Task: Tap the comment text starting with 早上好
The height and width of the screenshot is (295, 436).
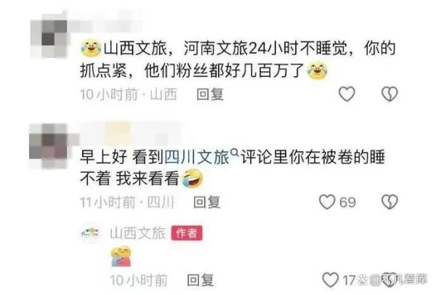Action: (x=233, y=168)
